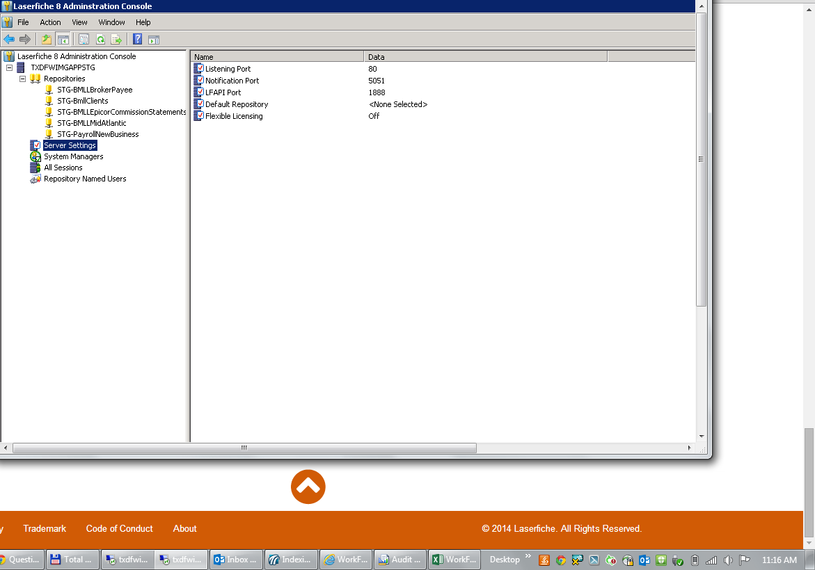Image resolution: width=815 pixels, height=570 pixels.
Task: Click the Up One Level folder icon
Action: (47, 40)
